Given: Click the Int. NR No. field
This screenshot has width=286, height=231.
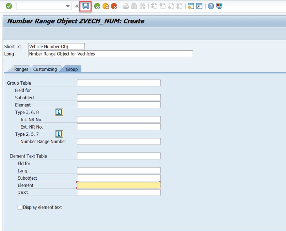Looking at the screenshot, I should point(119,119).
